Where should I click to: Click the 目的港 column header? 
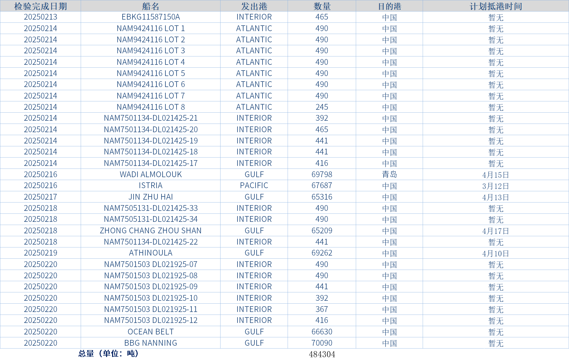[x=389, y=6]
